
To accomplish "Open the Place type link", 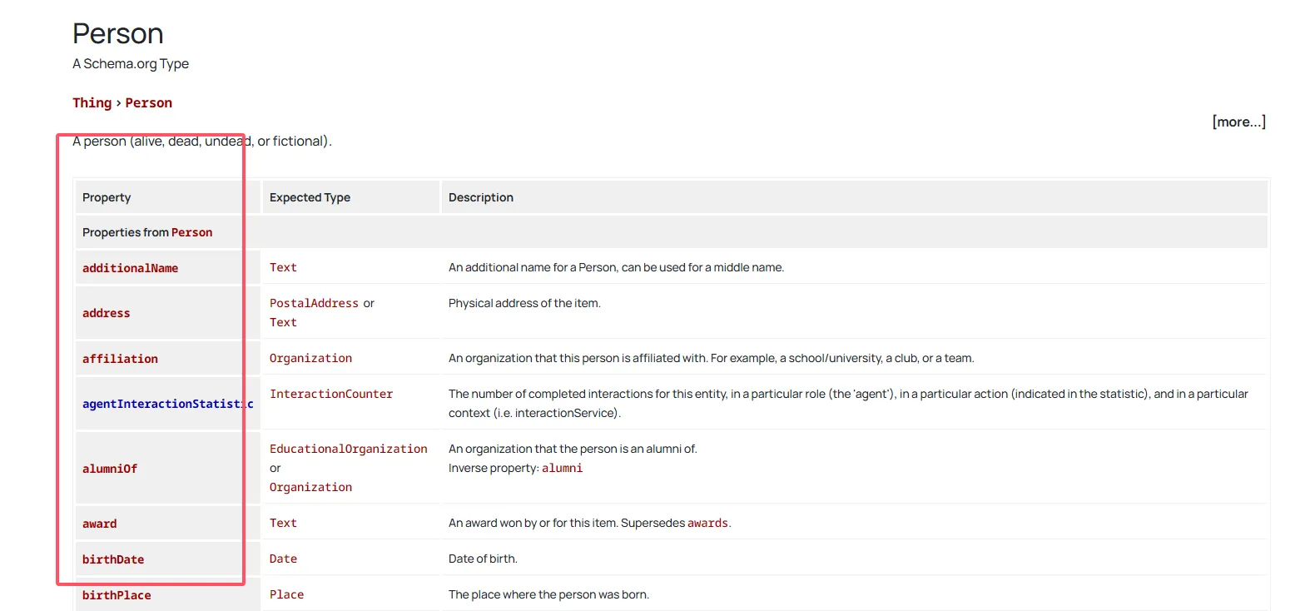I will tap(286, 594).
